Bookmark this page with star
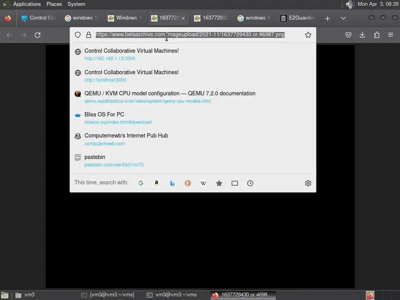Screen dimensions: 400x300 click(x=308, y=35)
